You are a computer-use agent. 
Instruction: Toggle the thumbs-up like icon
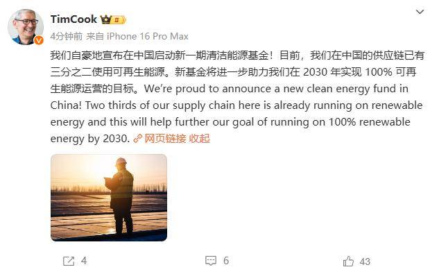348,261
